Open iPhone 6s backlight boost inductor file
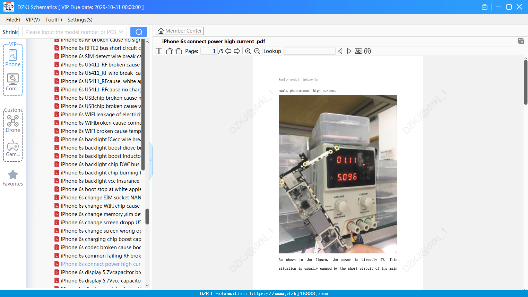Screen dimensions: 528x297 point(101,156)
